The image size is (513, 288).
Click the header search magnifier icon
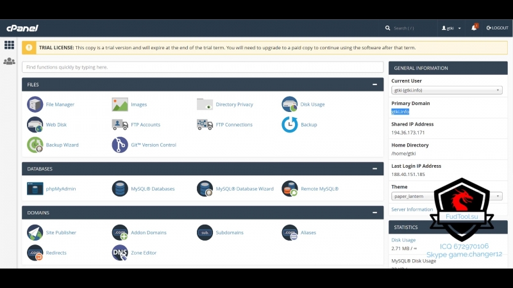tap(388, 28)
